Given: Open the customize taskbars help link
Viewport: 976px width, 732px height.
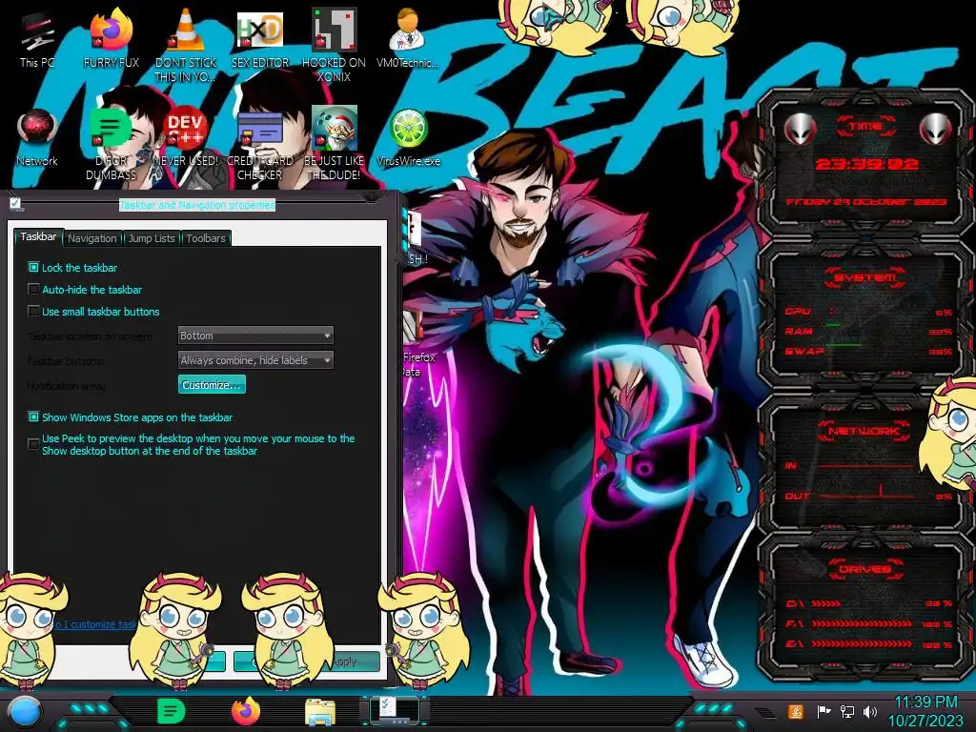Looking at the screenshot, I should click(96, 624).
